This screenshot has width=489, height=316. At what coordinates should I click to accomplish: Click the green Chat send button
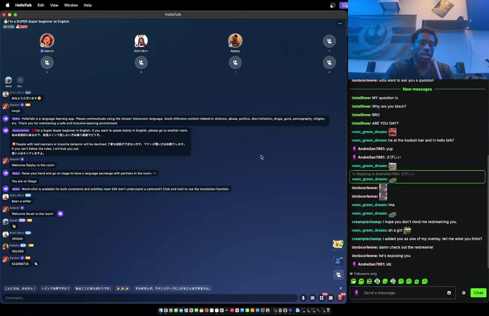tap(478, 293)
